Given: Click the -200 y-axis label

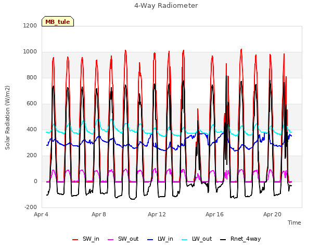Looking at the screenshot, I should pos(31,208).
